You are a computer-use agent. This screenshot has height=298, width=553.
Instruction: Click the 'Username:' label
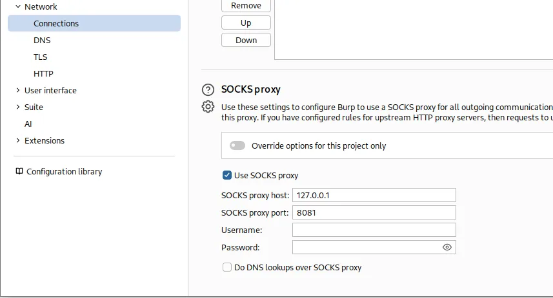tap(241, 230)
